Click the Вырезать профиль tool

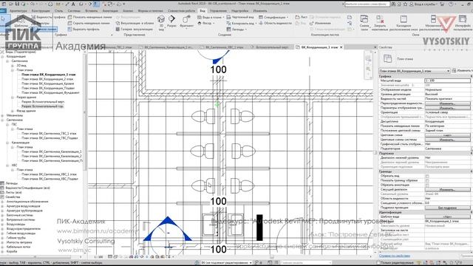pyautogui.click(x=84, y=30)
